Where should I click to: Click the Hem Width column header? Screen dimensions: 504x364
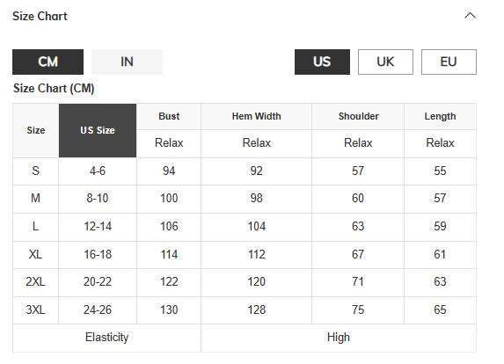[256, 116]
